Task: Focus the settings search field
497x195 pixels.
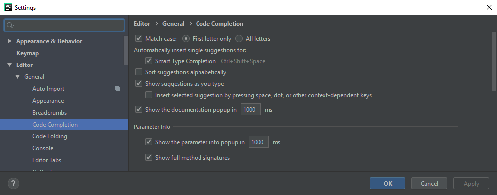Action: (64, 26)
